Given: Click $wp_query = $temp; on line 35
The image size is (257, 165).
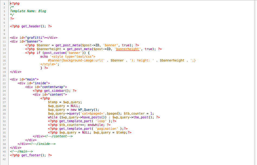Looking at the screenshot, I should click(110, 132).
